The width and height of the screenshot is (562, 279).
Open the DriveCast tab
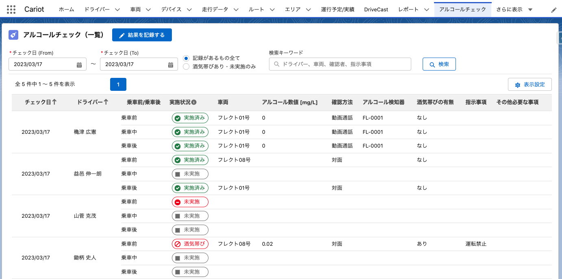[x=376, y=10]
